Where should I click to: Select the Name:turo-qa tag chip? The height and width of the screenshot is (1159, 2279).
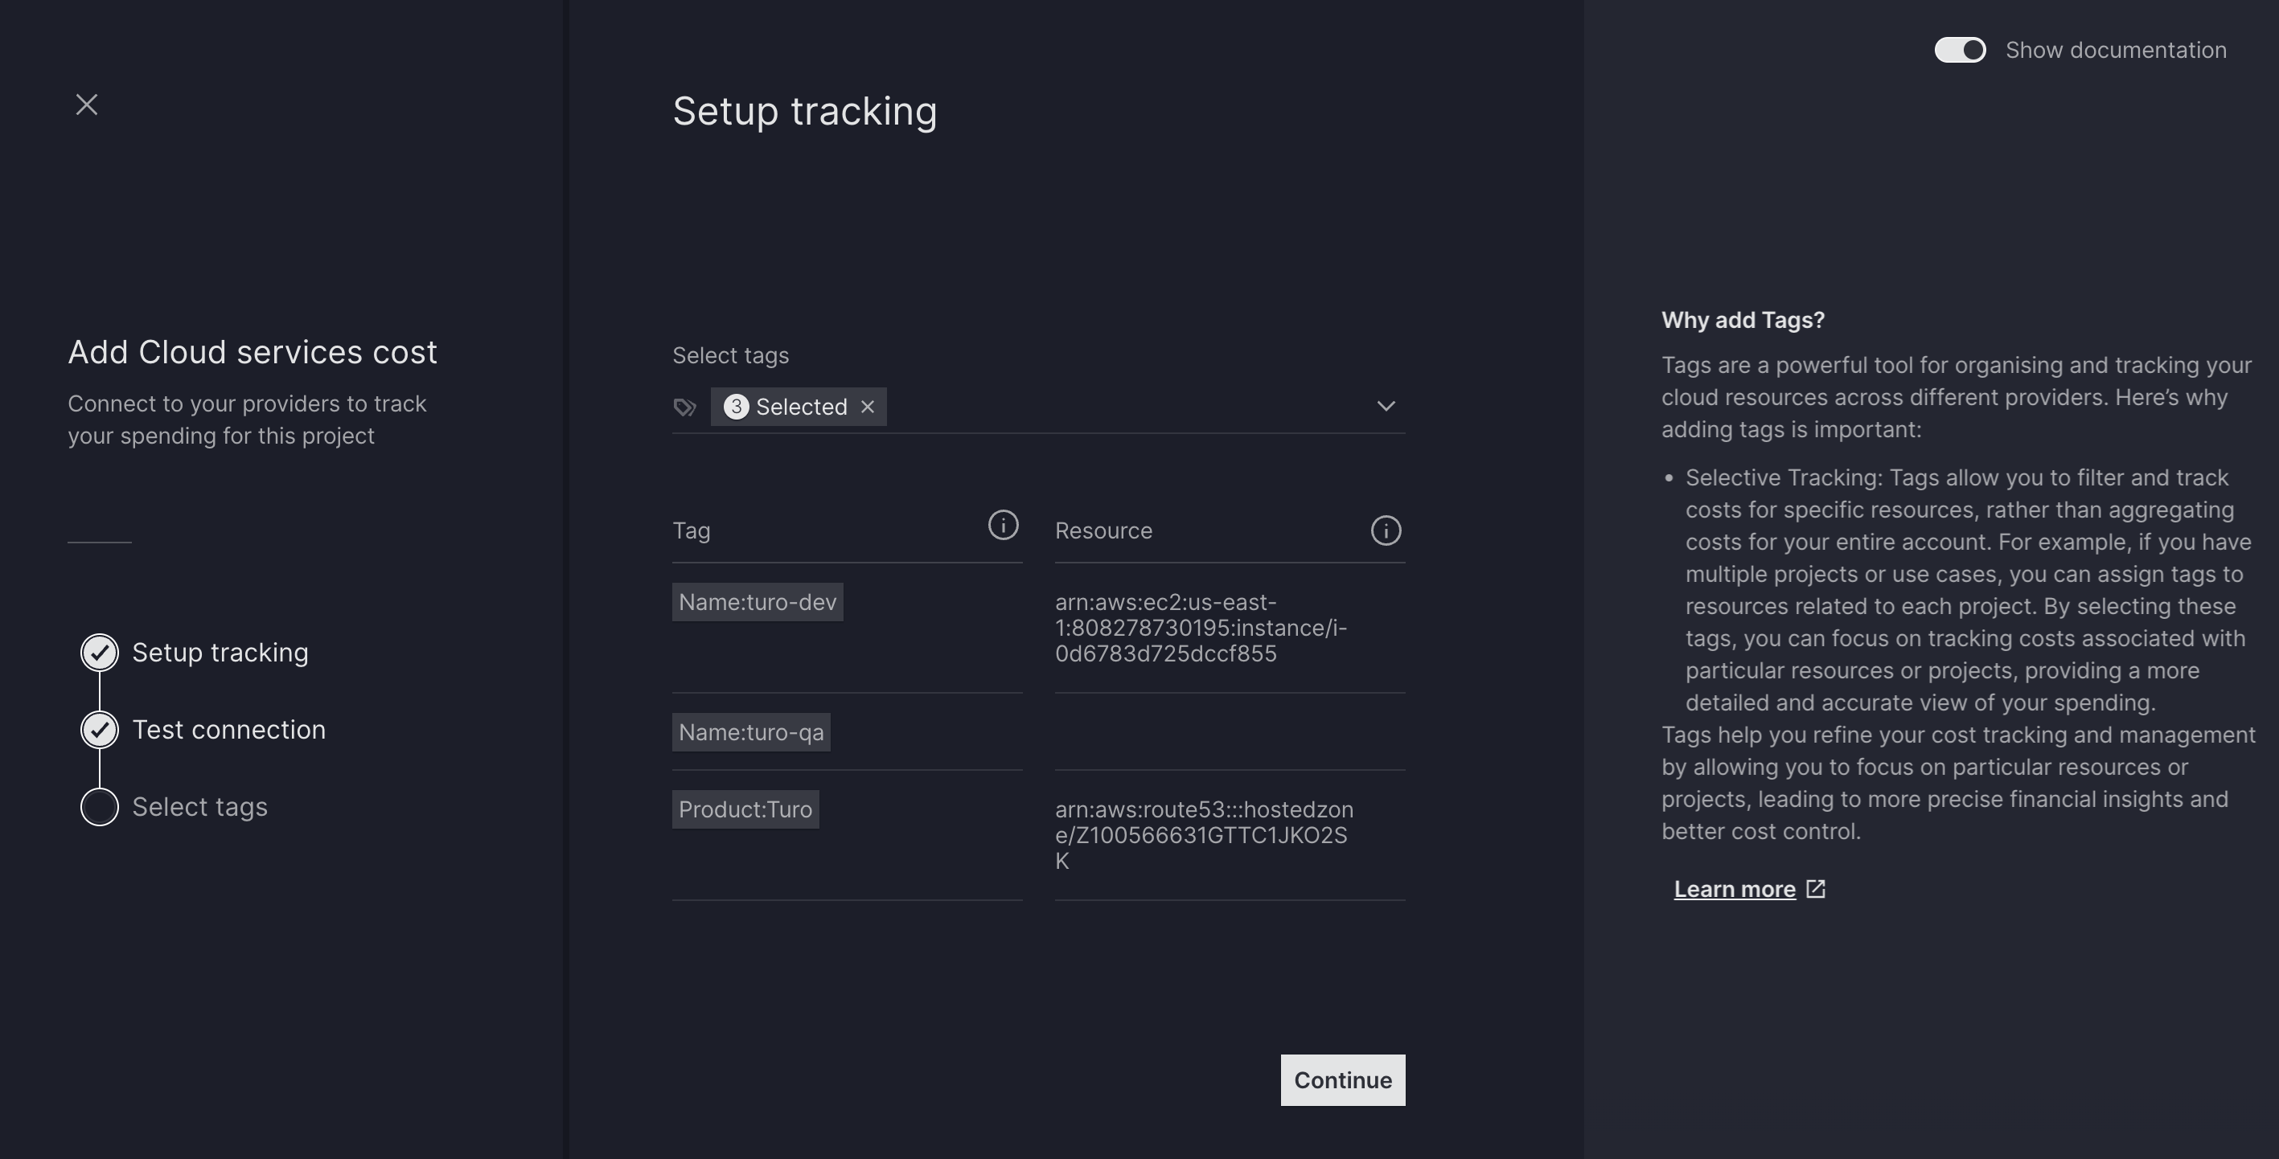(x=751, y=732)
